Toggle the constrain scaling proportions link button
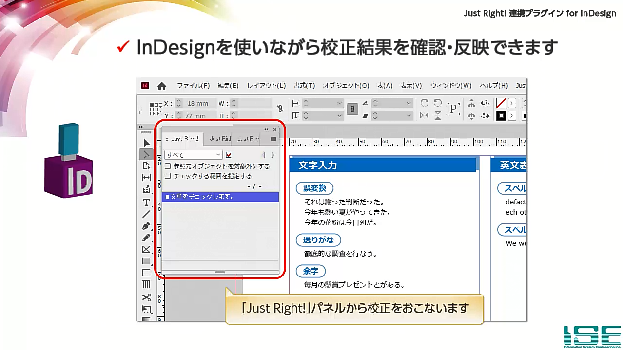 click(352, 109)
